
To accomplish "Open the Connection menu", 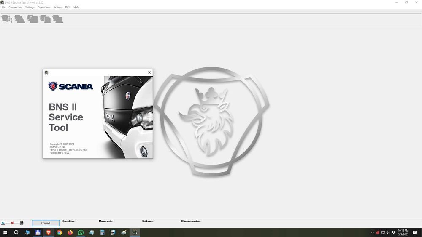I will tap(15, 7).
